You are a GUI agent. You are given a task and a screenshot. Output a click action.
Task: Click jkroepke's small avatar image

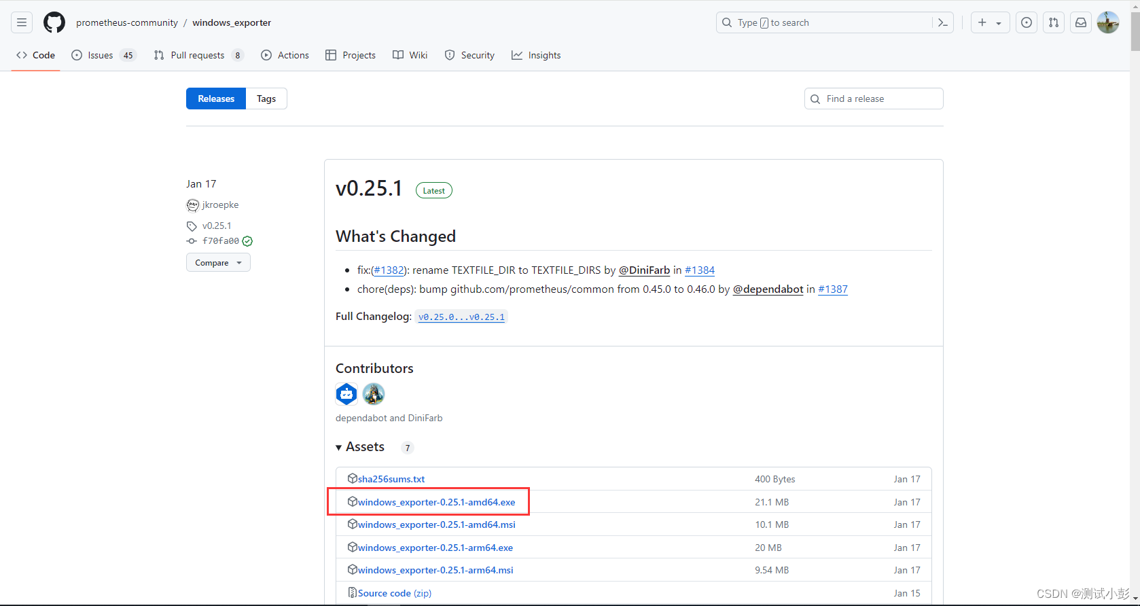[192, 205]
